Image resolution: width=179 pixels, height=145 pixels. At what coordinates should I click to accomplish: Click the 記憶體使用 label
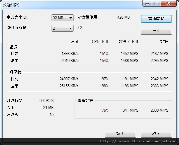click(x=88, y=17)
